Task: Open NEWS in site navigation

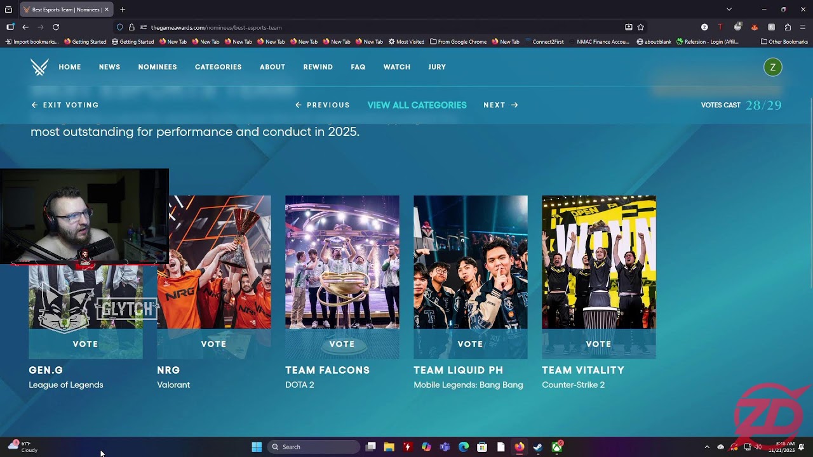Action: (x=109, y=67)
